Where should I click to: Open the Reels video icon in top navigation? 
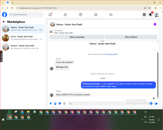click(x=81, y=15)
